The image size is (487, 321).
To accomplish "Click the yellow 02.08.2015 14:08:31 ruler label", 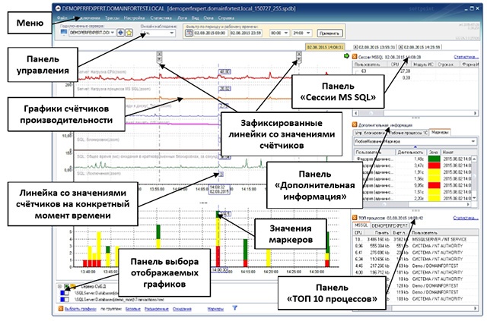I will pyautogui.click(x=325, y=47).
